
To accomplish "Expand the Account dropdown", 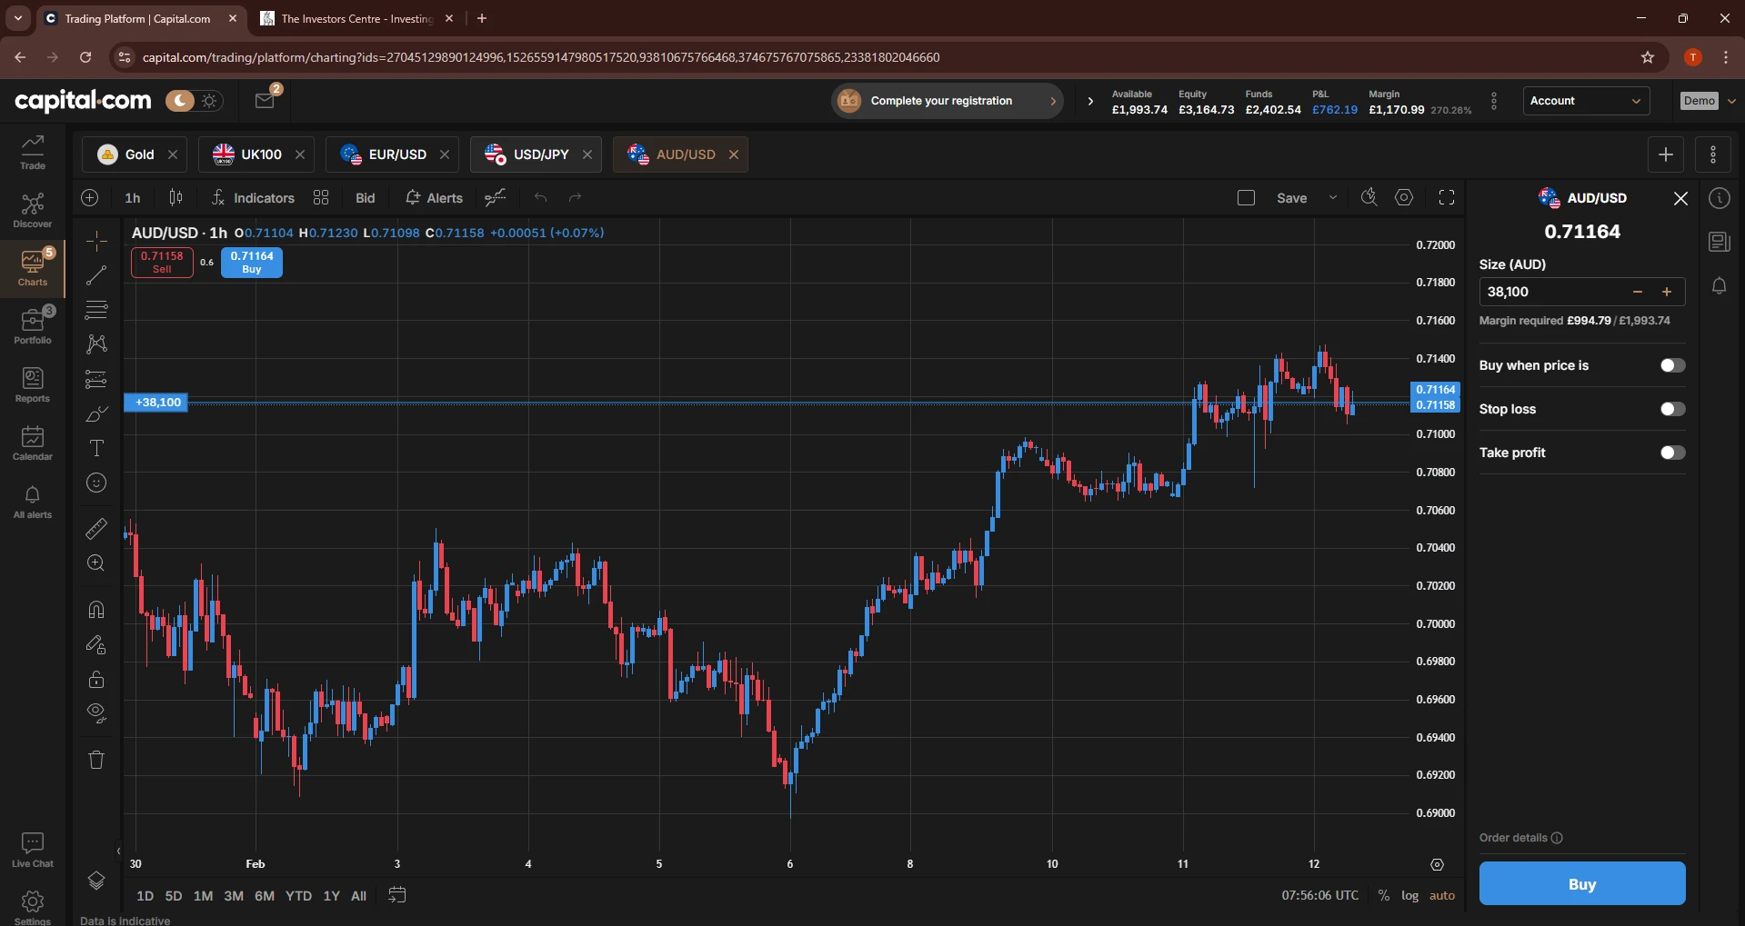I will pos(1586,101).
